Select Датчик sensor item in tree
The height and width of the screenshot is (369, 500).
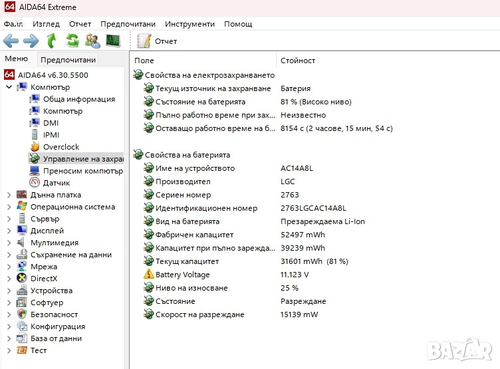[x=56, y=183]
